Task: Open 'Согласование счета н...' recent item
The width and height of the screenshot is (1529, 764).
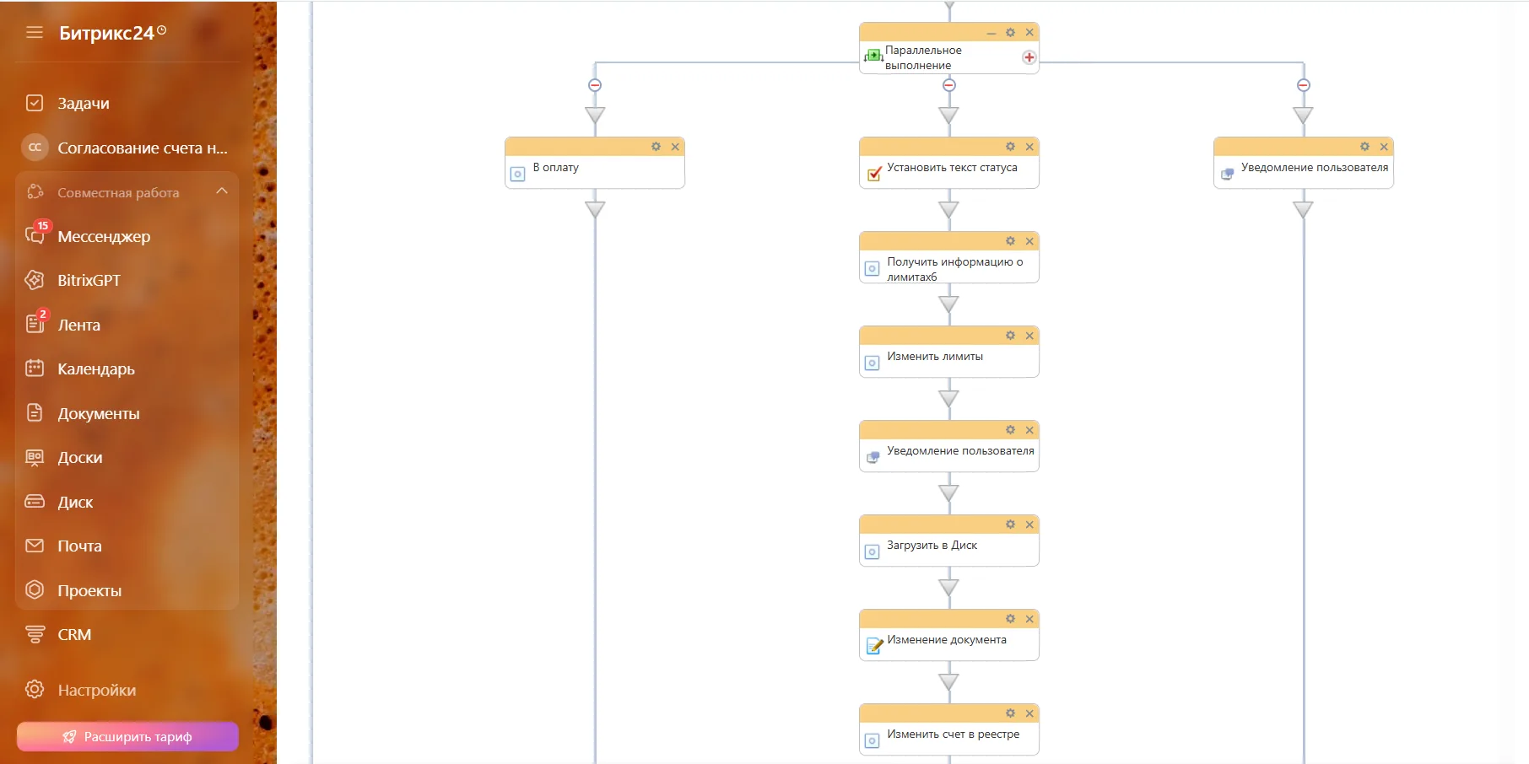Action: click(x=143, y=148)
